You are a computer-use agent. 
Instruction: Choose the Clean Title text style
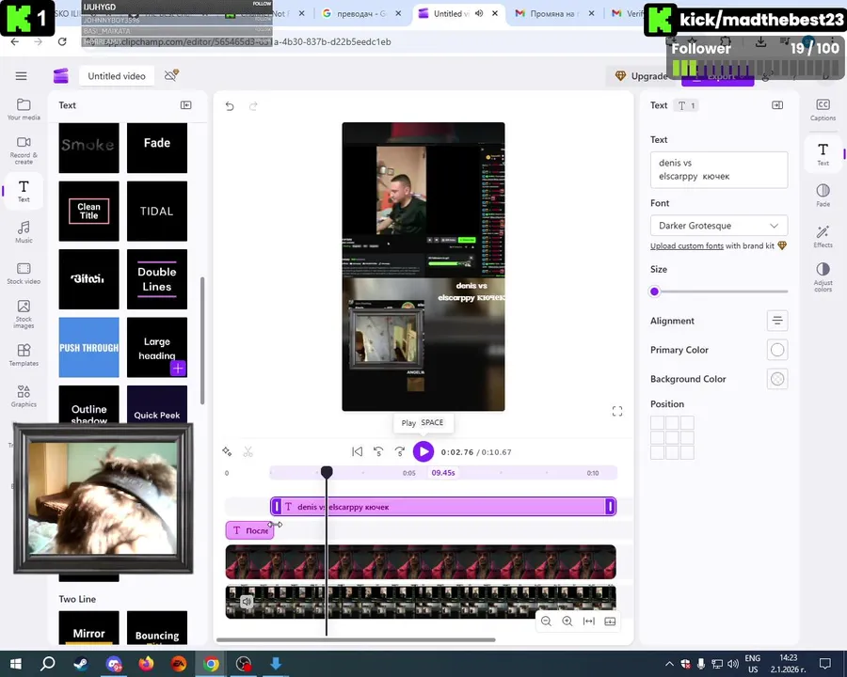[x=88, y=211]
